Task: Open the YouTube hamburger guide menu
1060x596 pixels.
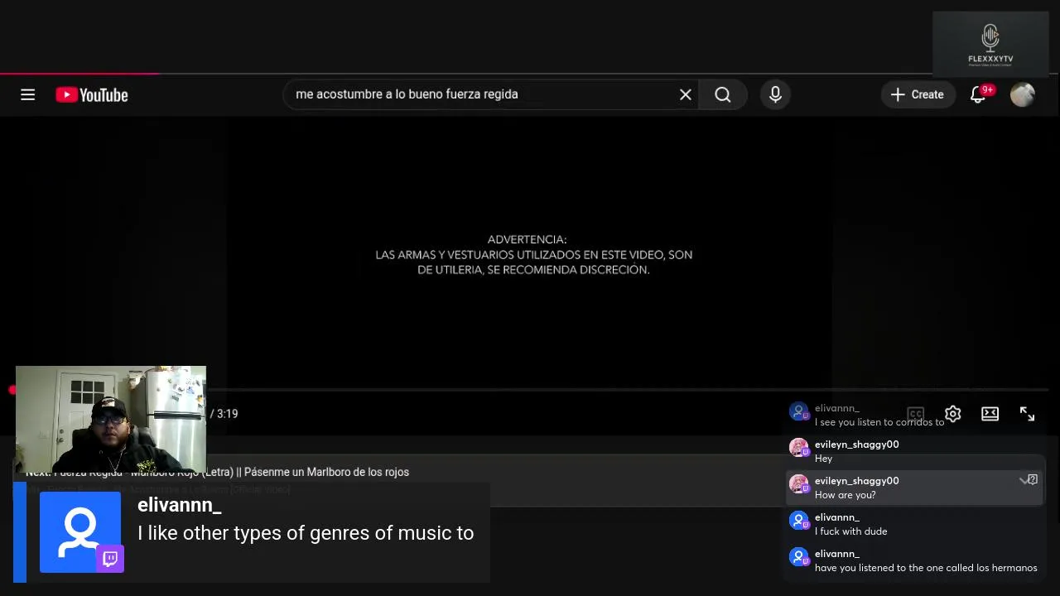Action: [27, 94]
